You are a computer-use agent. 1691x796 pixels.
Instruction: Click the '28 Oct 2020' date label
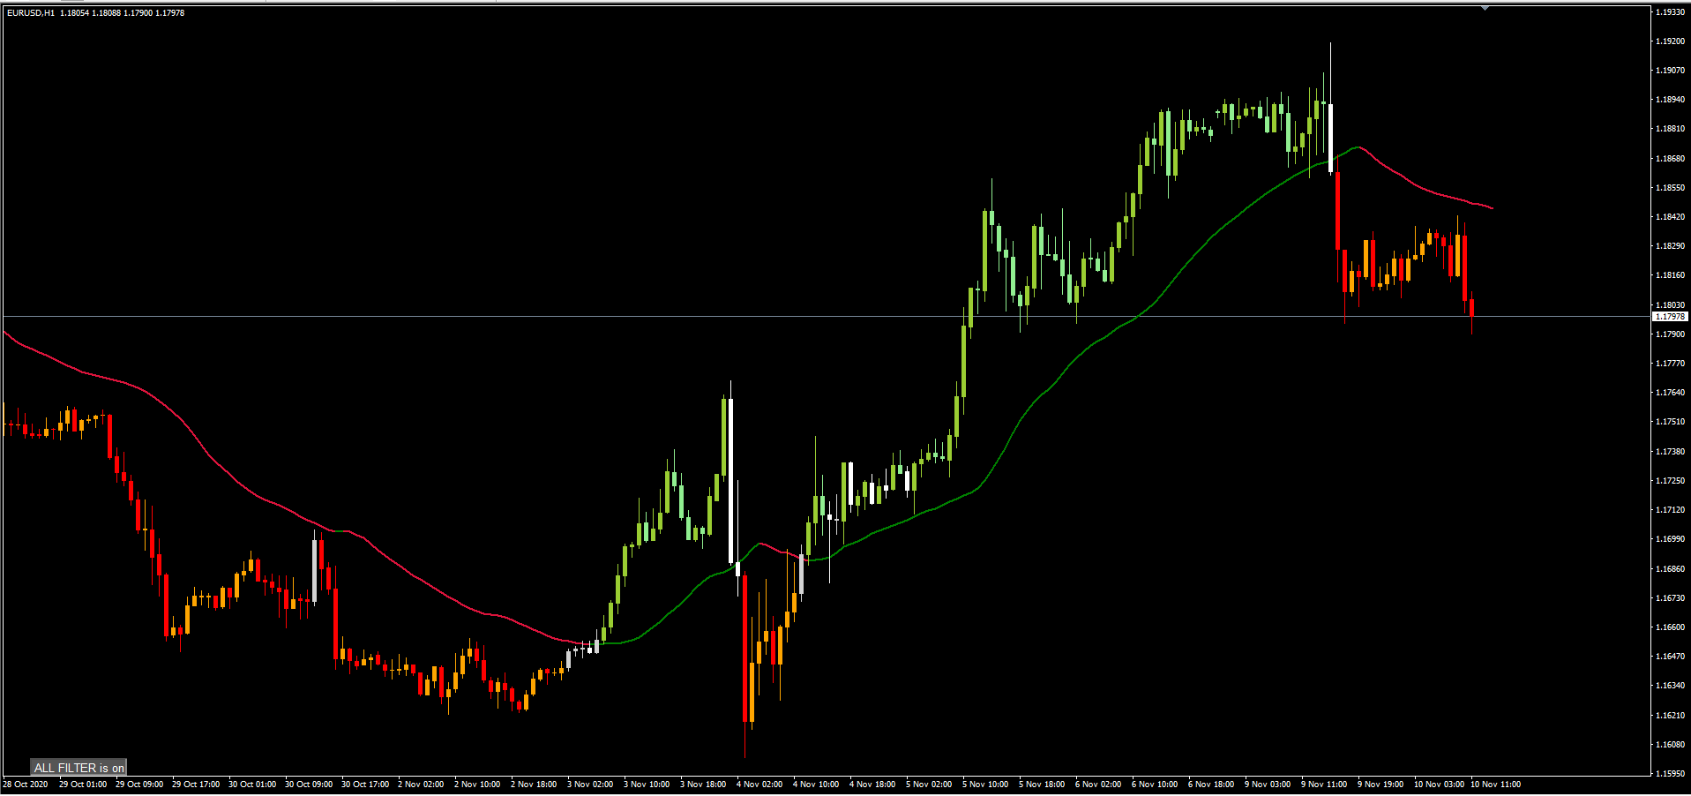pos(26,785)
